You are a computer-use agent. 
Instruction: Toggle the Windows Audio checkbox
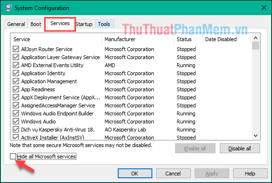pyautogui.click(x=16, y=122)
